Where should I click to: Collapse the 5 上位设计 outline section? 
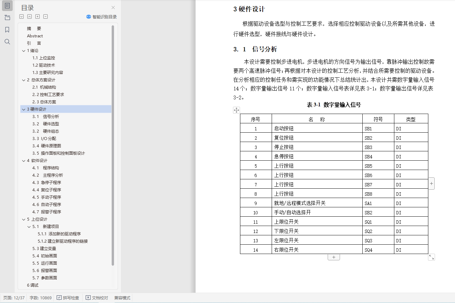coord(24,219)
